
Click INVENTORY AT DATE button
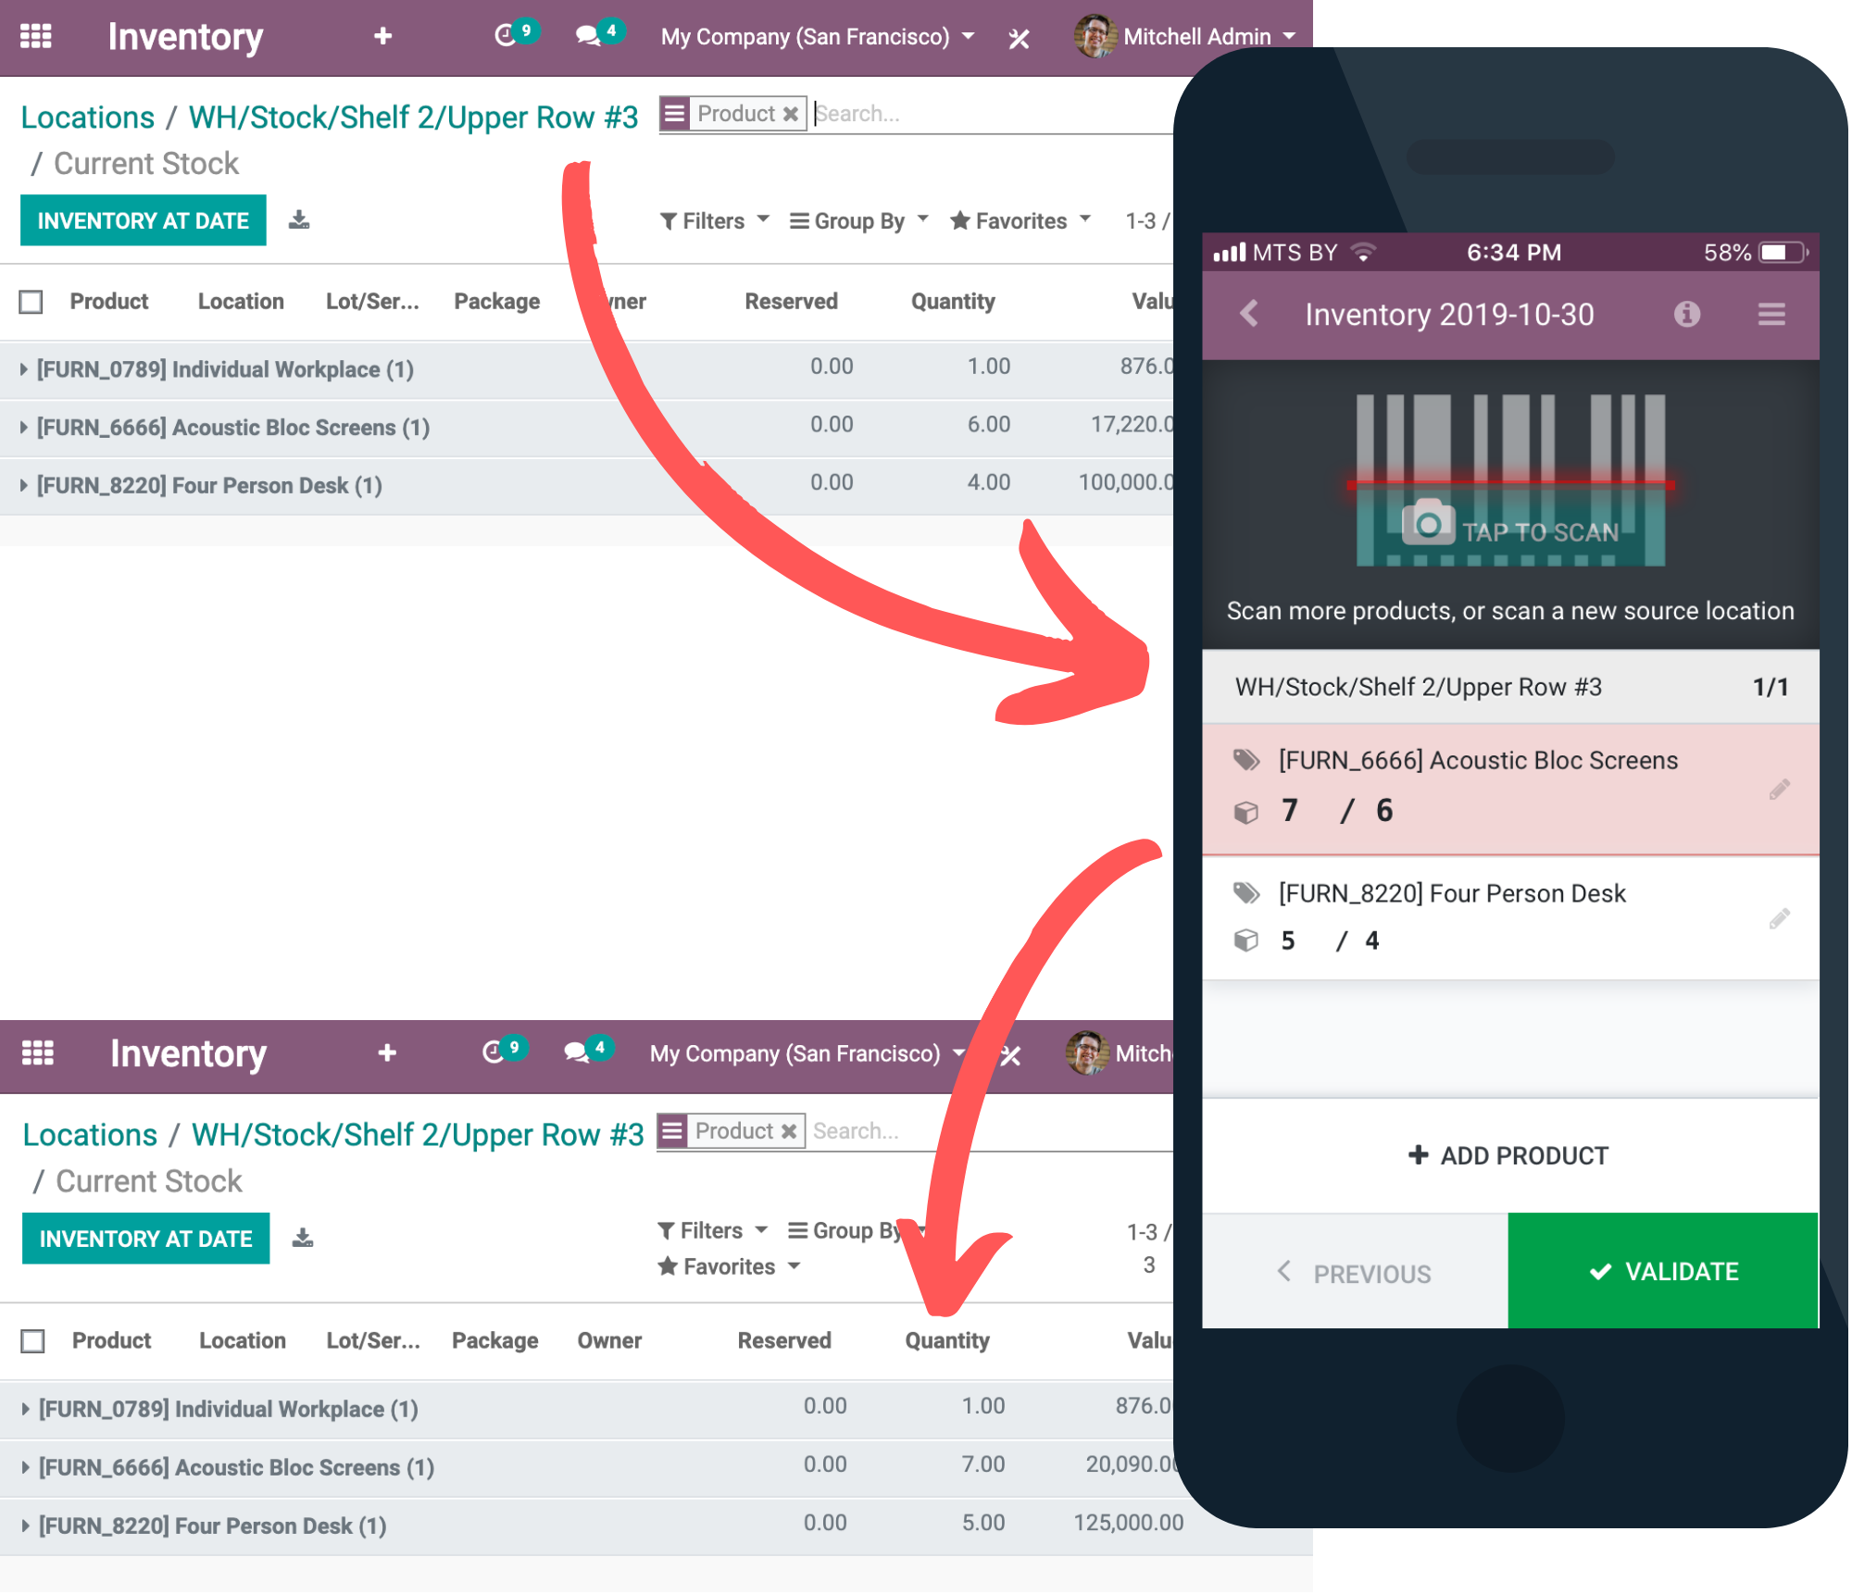[144, 218]
